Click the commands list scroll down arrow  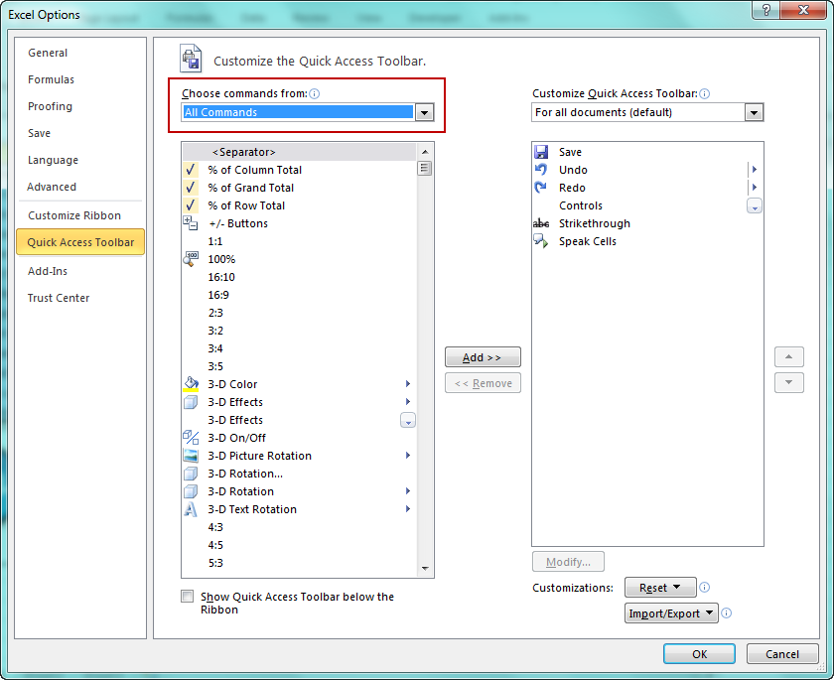pos(425,569)
